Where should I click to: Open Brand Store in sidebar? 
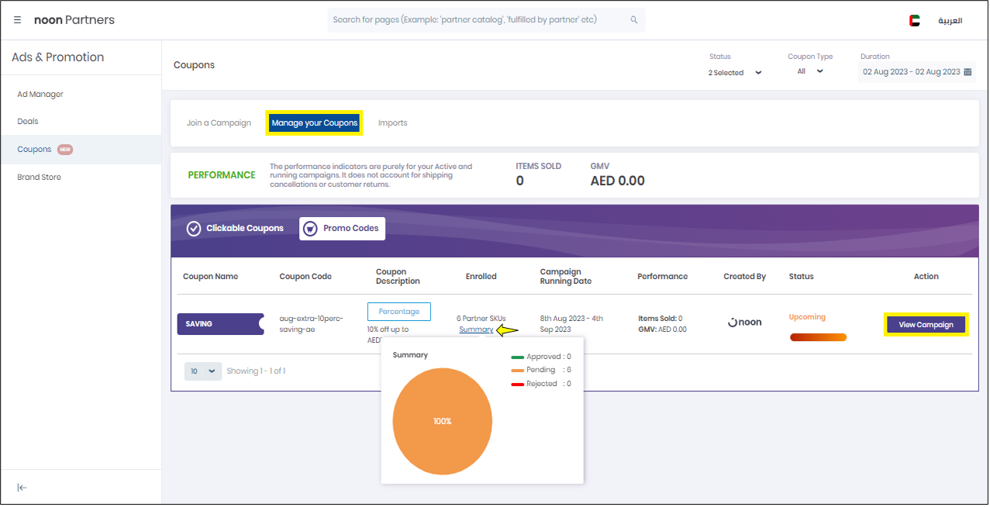click(39, 178)
